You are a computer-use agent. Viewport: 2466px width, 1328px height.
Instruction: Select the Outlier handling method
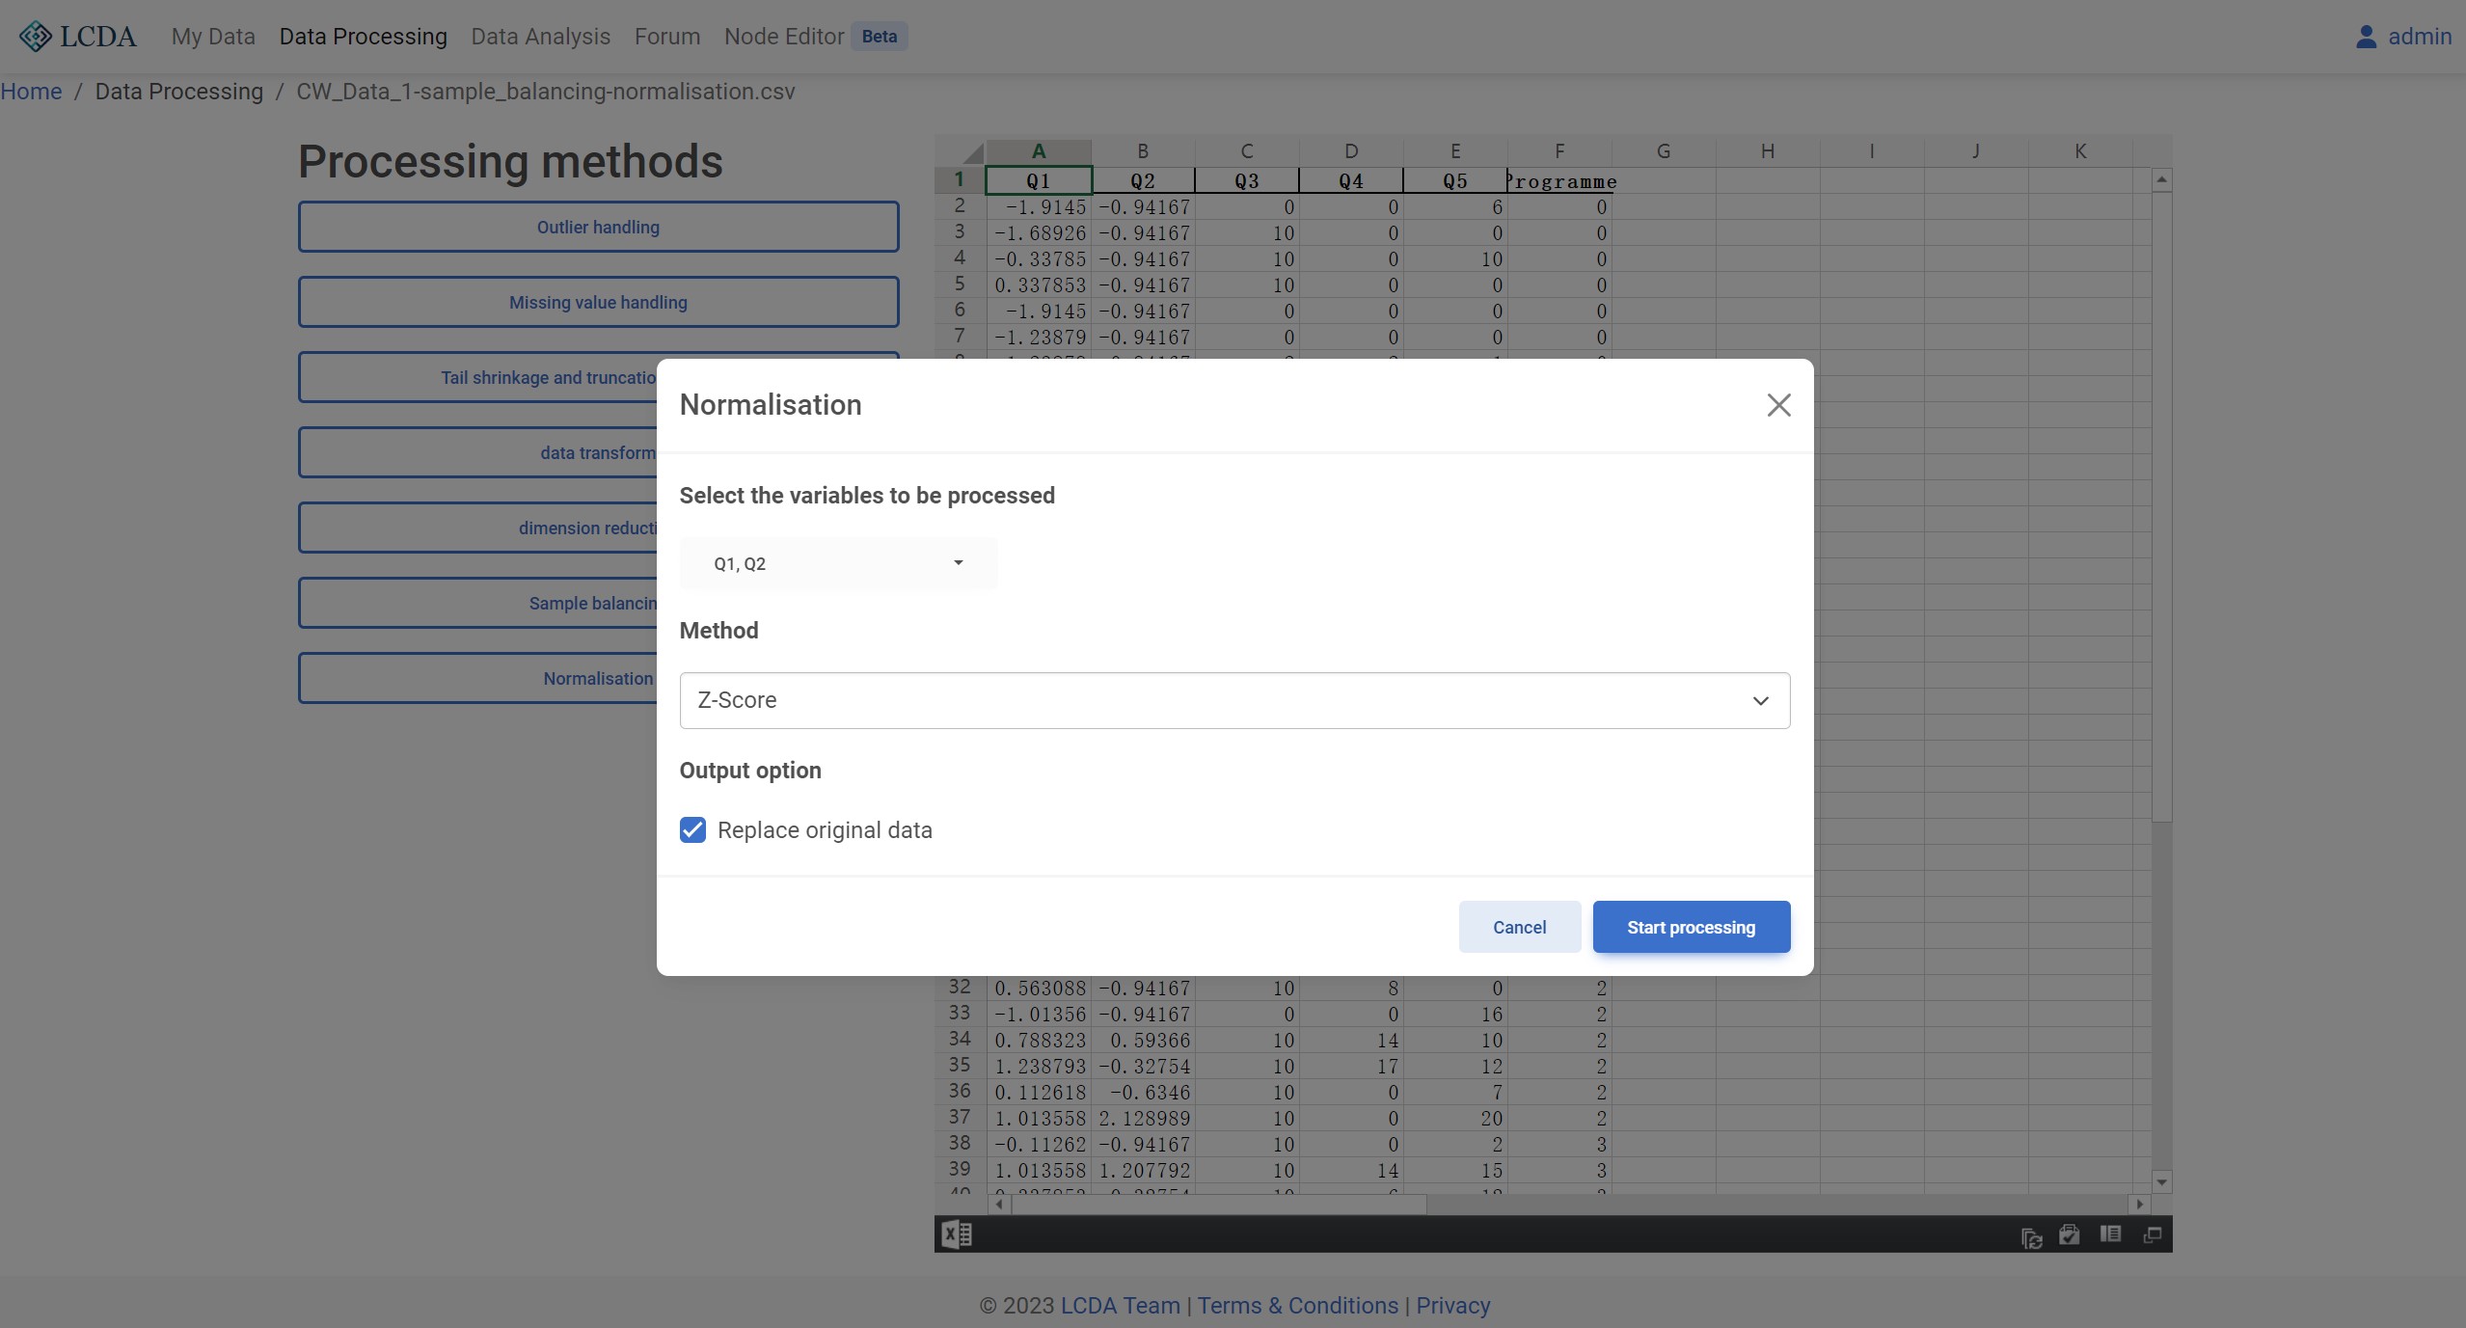coord(598,228)
